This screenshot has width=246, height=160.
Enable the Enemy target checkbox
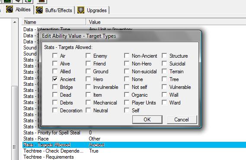pyautogui.click(x=88, y=56)
